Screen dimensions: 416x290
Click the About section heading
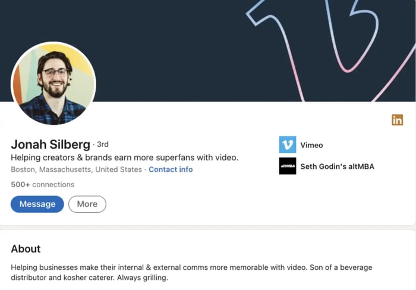[x=26, y=249]
